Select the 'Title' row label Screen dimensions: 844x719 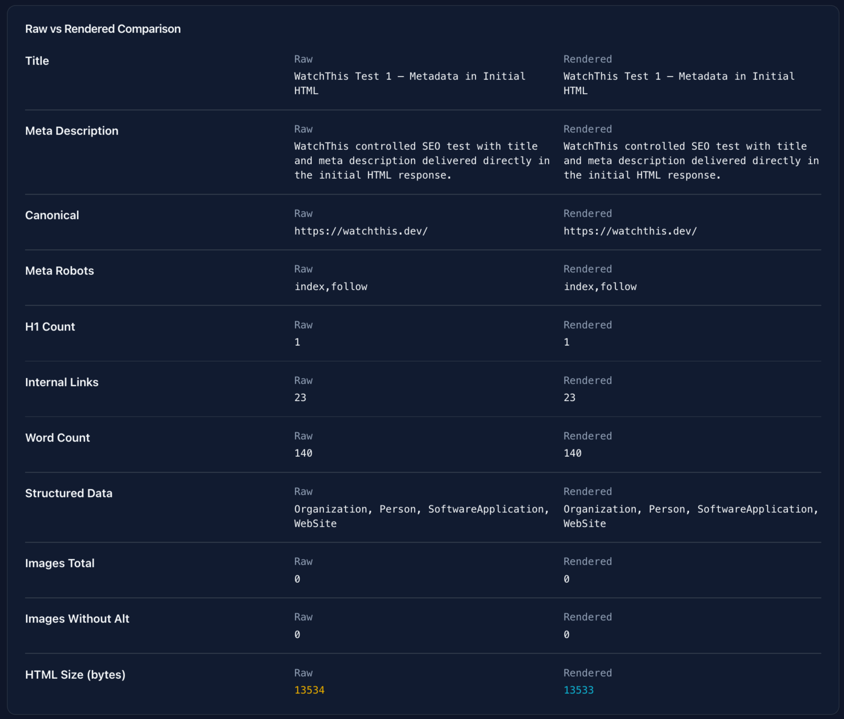pyautogui.click(x=37, y=61)
